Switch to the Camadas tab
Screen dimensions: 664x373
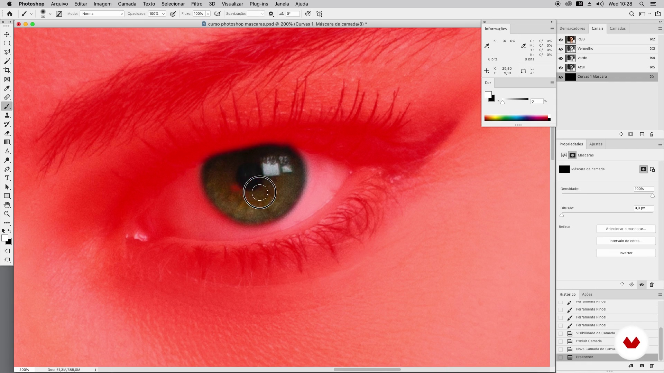point(617,28)
